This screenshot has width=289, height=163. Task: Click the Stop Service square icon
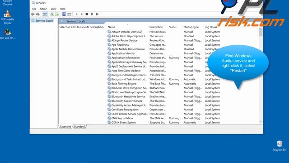87,14
